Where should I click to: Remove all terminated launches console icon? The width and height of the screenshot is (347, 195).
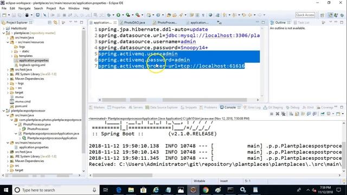click(283, 114)
